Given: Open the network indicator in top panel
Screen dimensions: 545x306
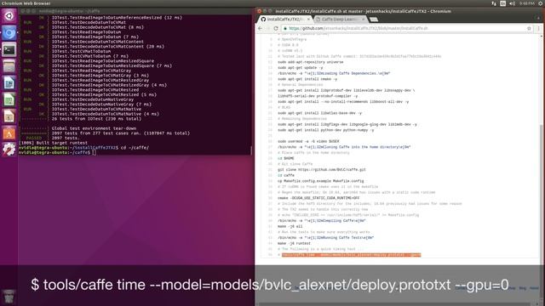Looking at the screenshot, I should [x=494, y=3].
